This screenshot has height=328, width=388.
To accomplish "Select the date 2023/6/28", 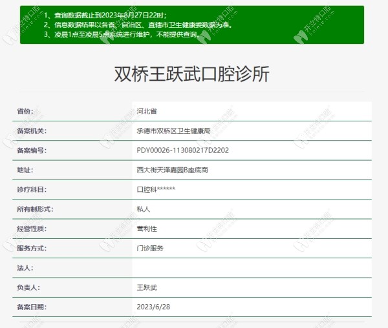I will coord(153,307).
